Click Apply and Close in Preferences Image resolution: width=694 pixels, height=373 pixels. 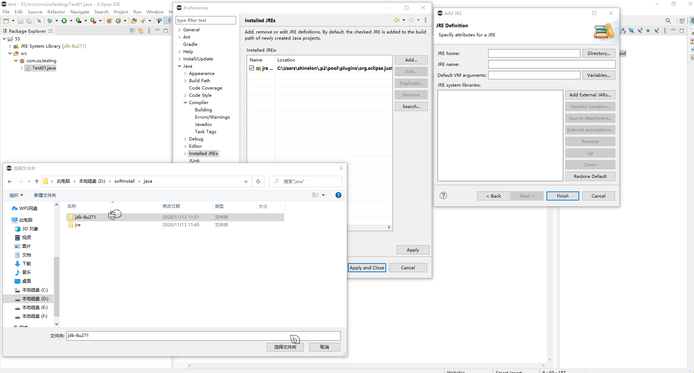click(367, 267)
